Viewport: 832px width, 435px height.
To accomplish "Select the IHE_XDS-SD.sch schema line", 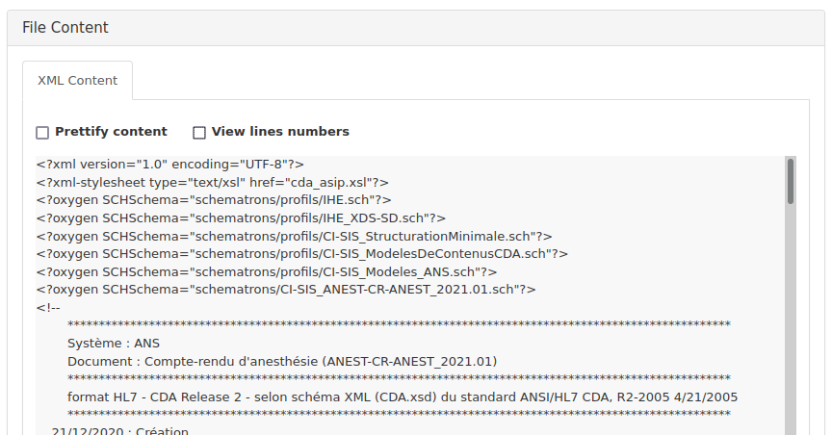I will tap(241, 218).
